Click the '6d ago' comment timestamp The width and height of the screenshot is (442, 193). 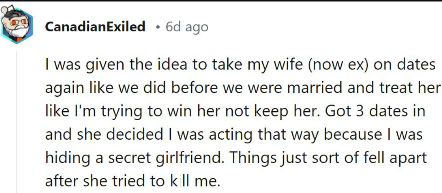point(186,27)
